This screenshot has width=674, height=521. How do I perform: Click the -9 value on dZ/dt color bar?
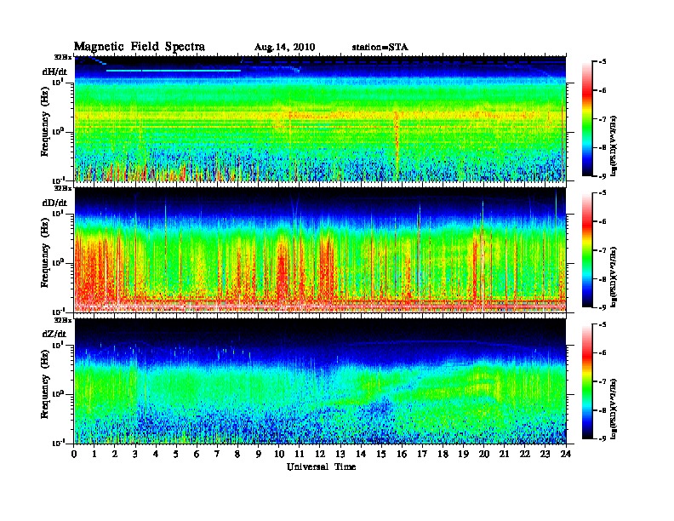602,438
